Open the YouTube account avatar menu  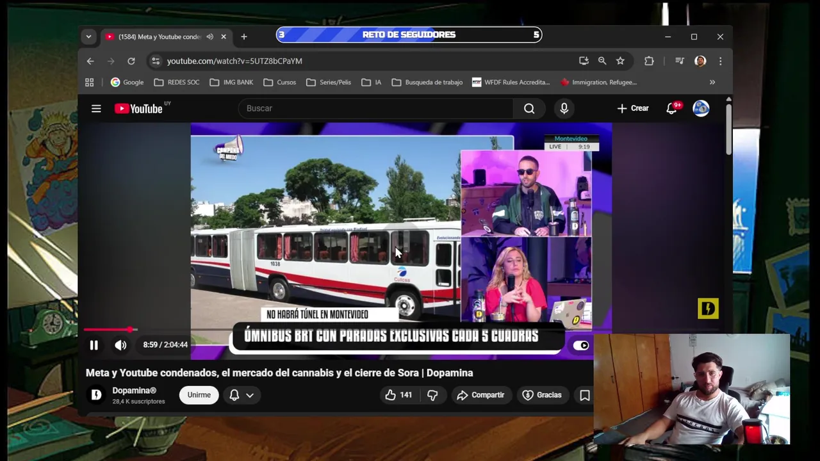coord(701,108)
